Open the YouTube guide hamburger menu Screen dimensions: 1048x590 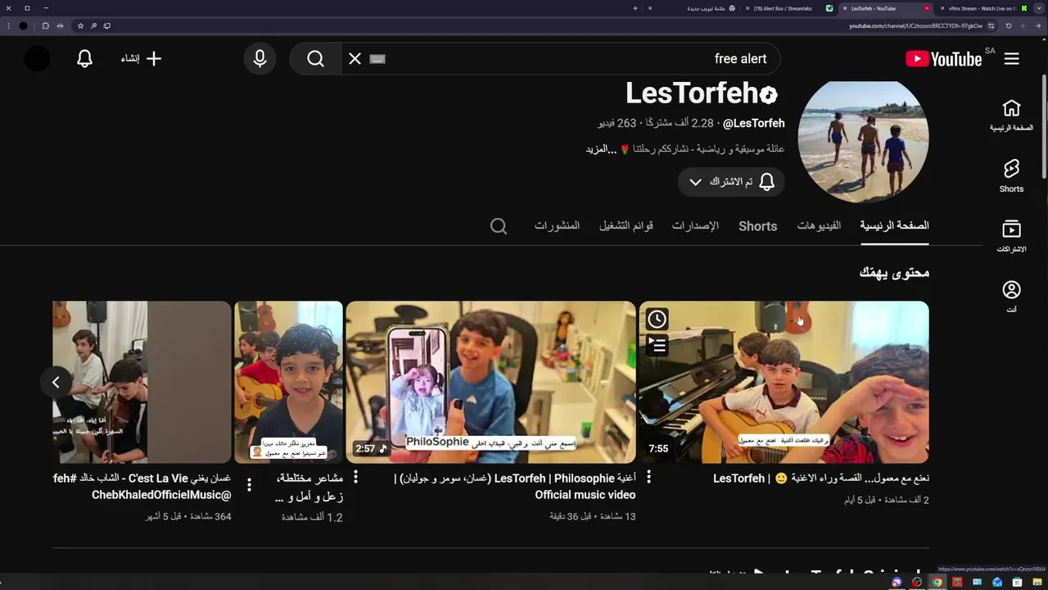(x=1011, y=59)
